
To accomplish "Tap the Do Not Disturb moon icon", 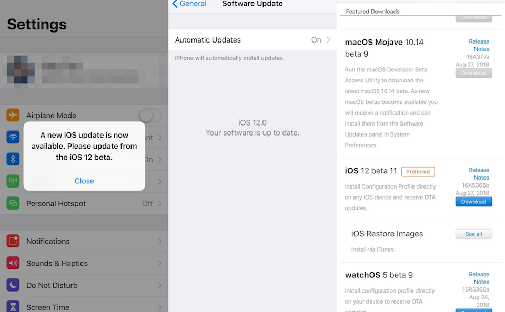I will click(13, 285).
